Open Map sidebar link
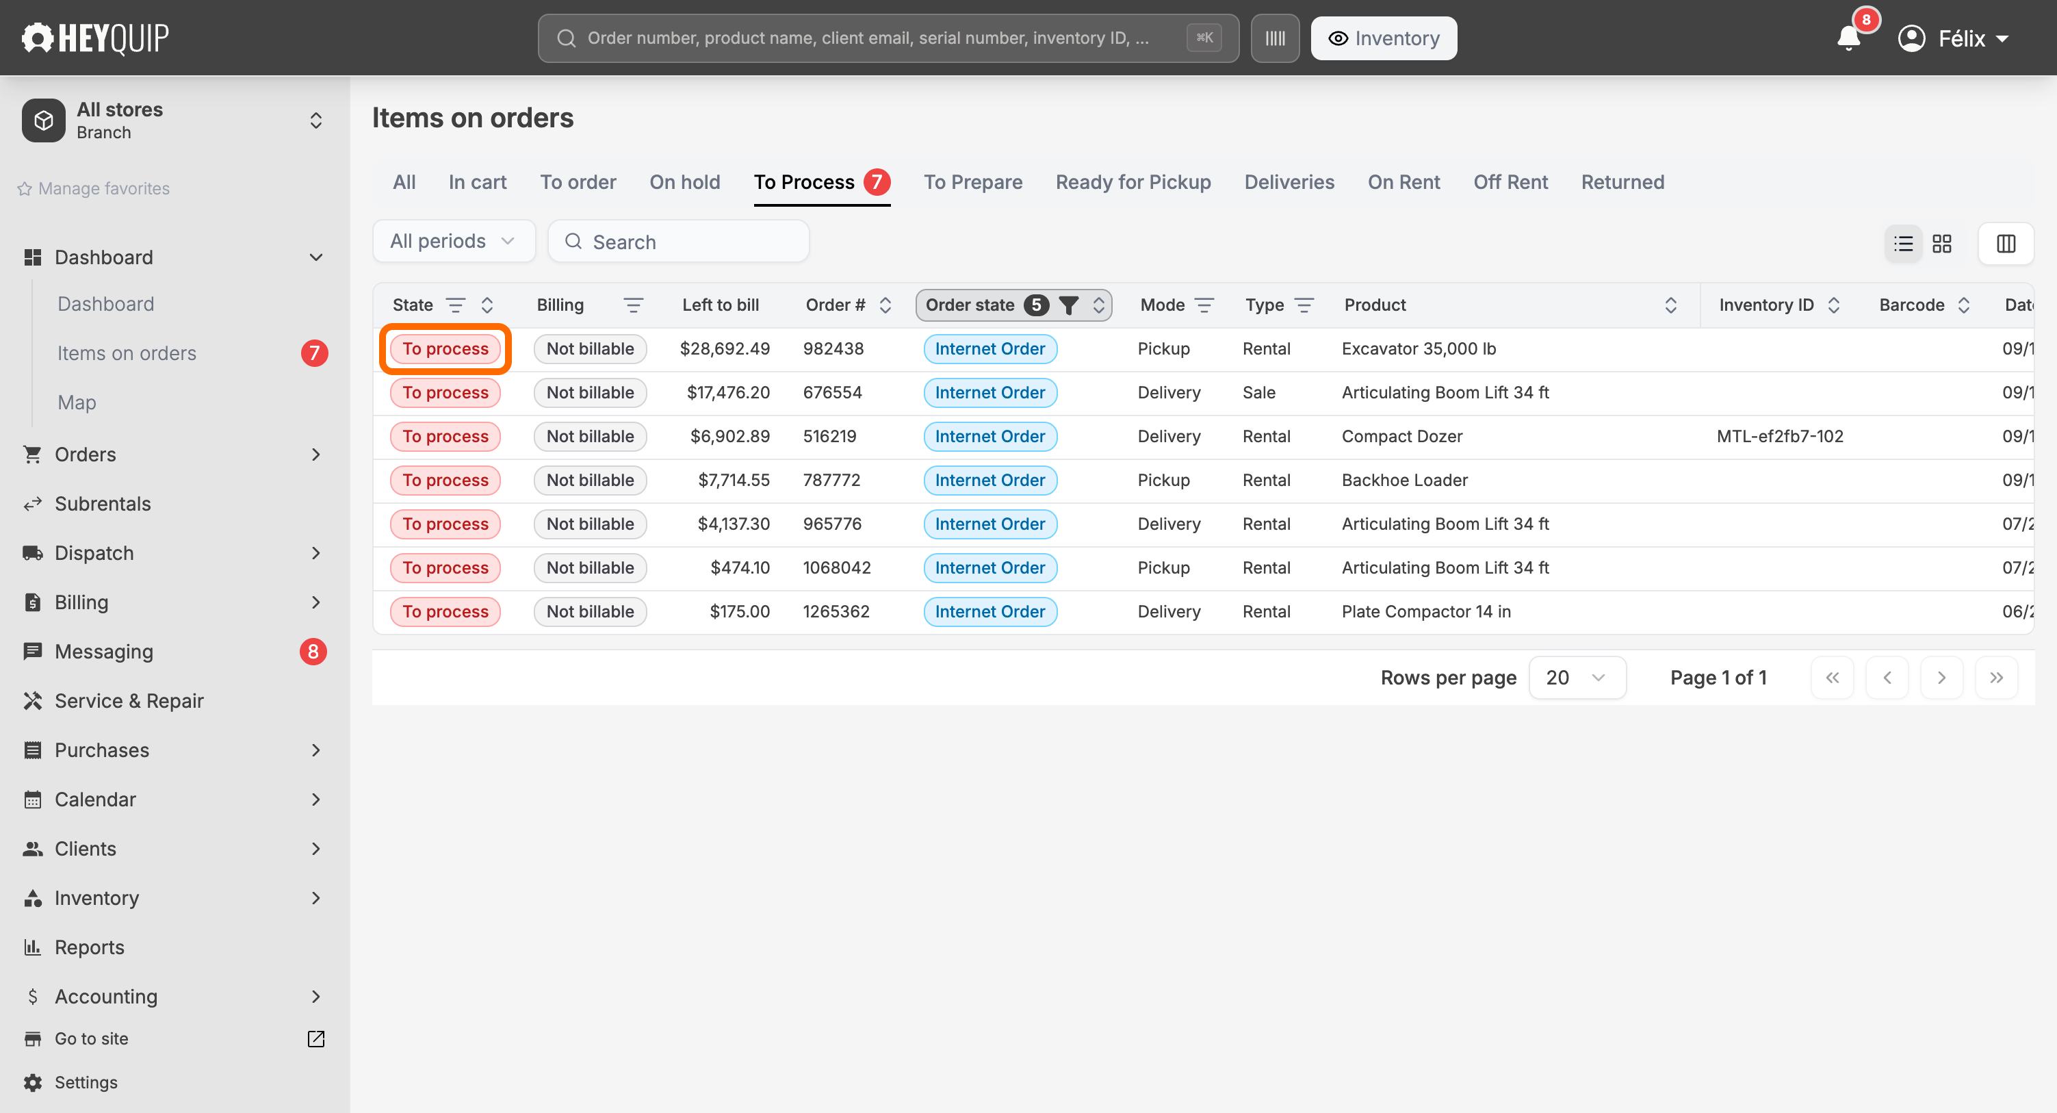The image size is (2057, 1113). click(77, 402)
